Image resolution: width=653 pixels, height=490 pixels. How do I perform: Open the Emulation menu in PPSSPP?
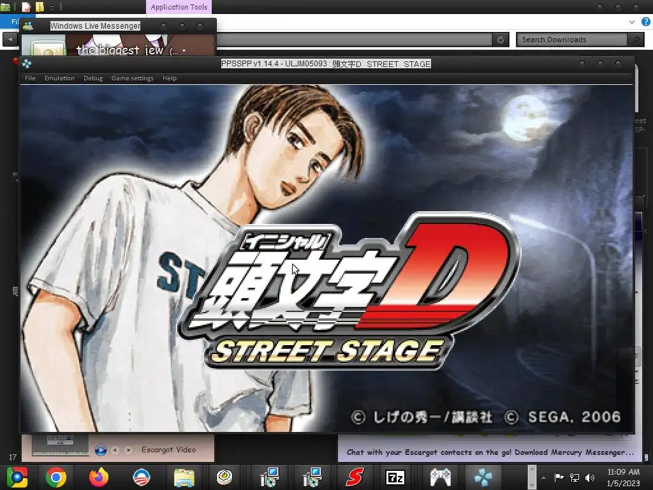59,78
